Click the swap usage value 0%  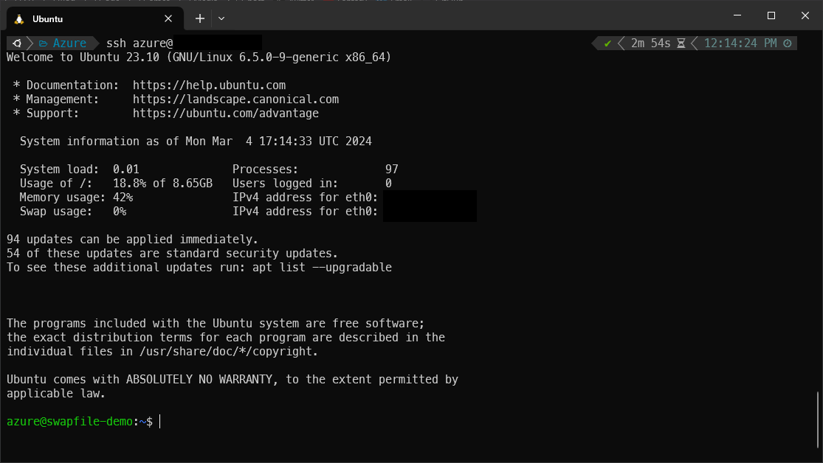(120, 212)
